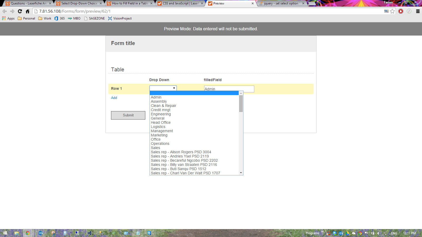
Task: Open Outlook from the taskbar
Action: (x=41, y=233)
